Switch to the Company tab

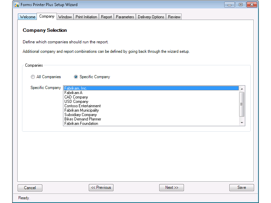pyautogui.click(x=47, y=16)
